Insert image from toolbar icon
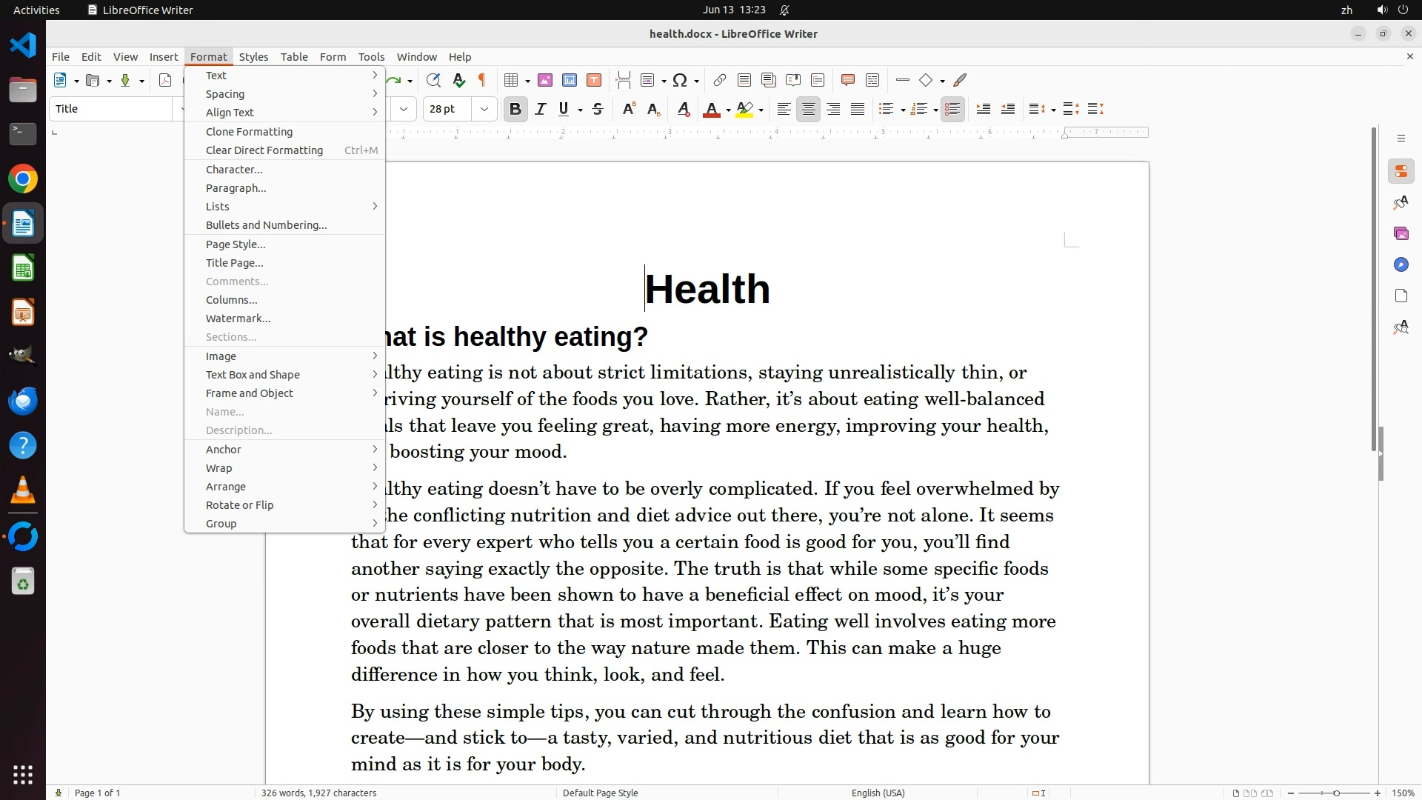This screenshot has height=800, width=1422. pyautogui.click(x=545, y=80)
